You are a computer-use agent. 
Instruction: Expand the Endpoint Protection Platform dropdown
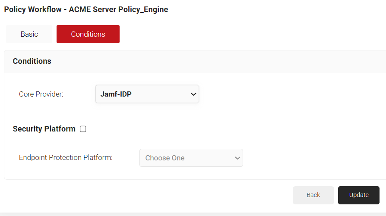(x=191, y=158)
